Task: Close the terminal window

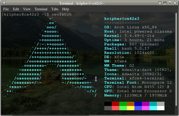Action: coord(175,3)
